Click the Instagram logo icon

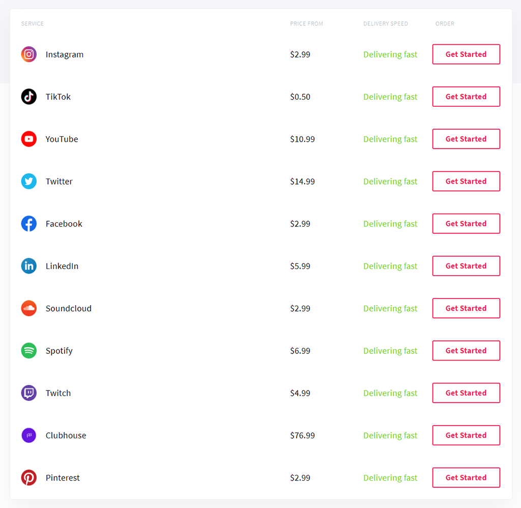click(29, 54)
